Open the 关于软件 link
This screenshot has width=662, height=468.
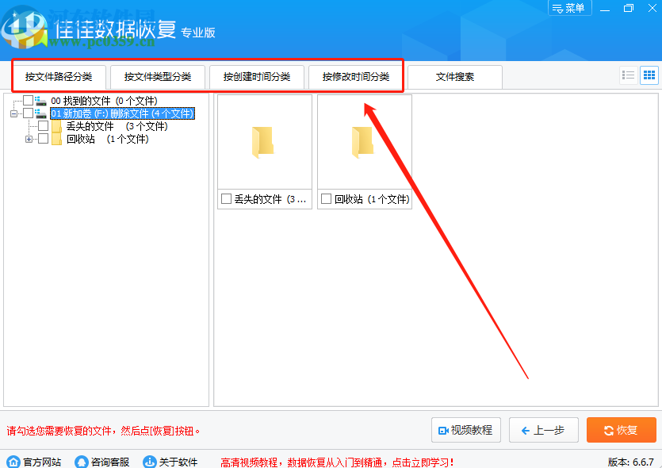pyautogui.click(x=178, y=462)
